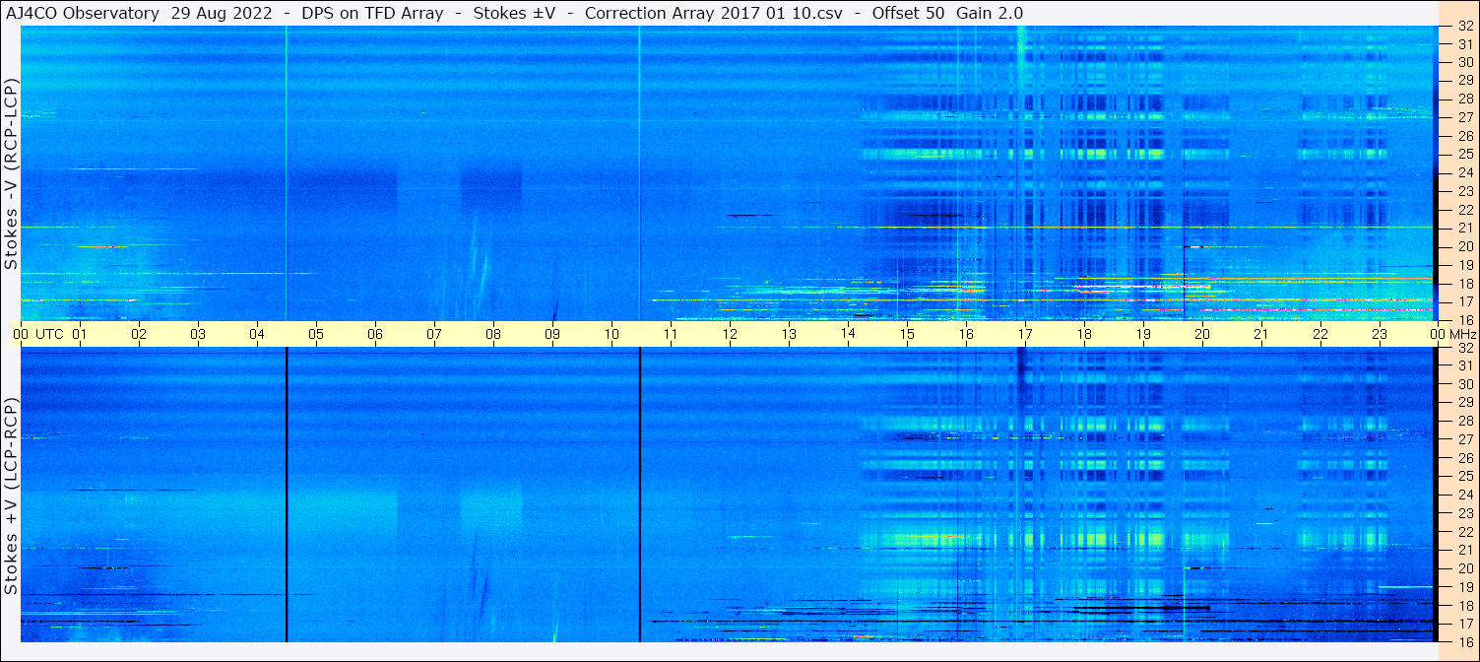This screenshot has height=662, width=1480.
Task: Click the AJ4CO Observatory title text
Action: pos(81,13)
